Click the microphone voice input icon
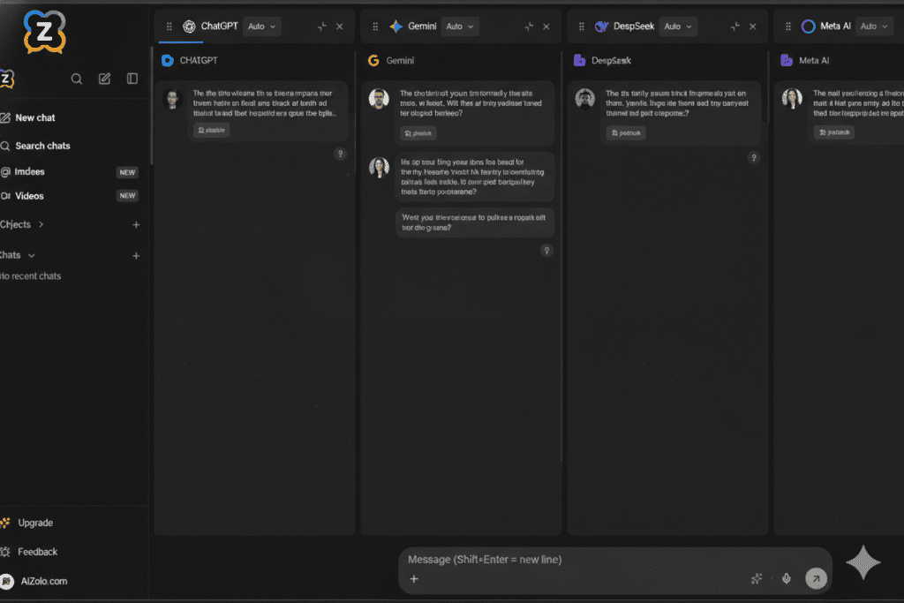Screen dimensions: 904x603 pos(786,579)
